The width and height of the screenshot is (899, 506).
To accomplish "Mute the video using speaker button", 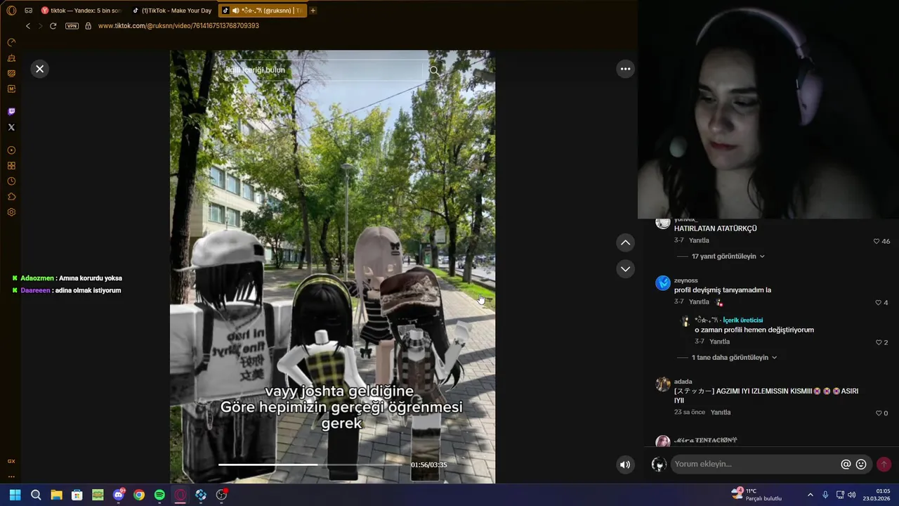I will [625, 465].
